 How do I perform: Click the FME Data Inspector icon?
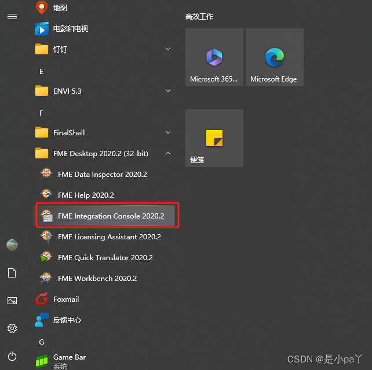46,174
